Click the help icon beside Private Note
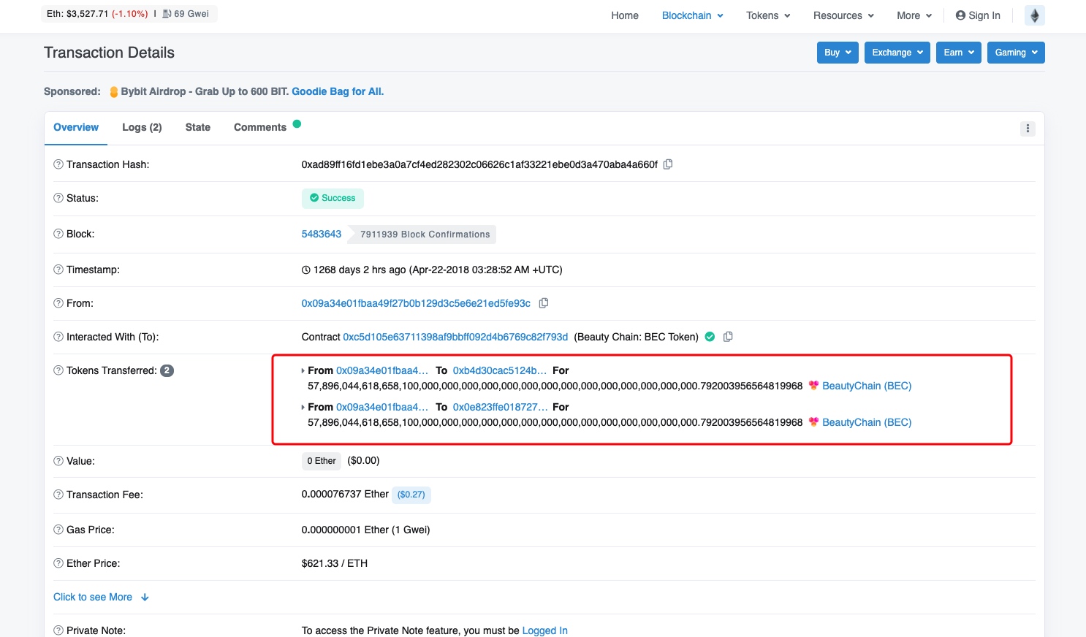1086x637 pixels. (58, 630)
